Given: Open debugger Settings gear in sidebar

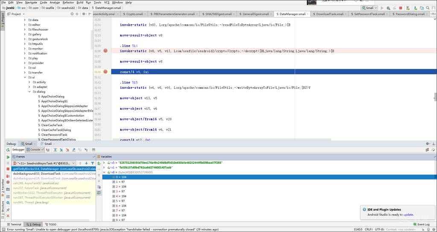Looking at the screenshot, I should click(x=8, y=203).
